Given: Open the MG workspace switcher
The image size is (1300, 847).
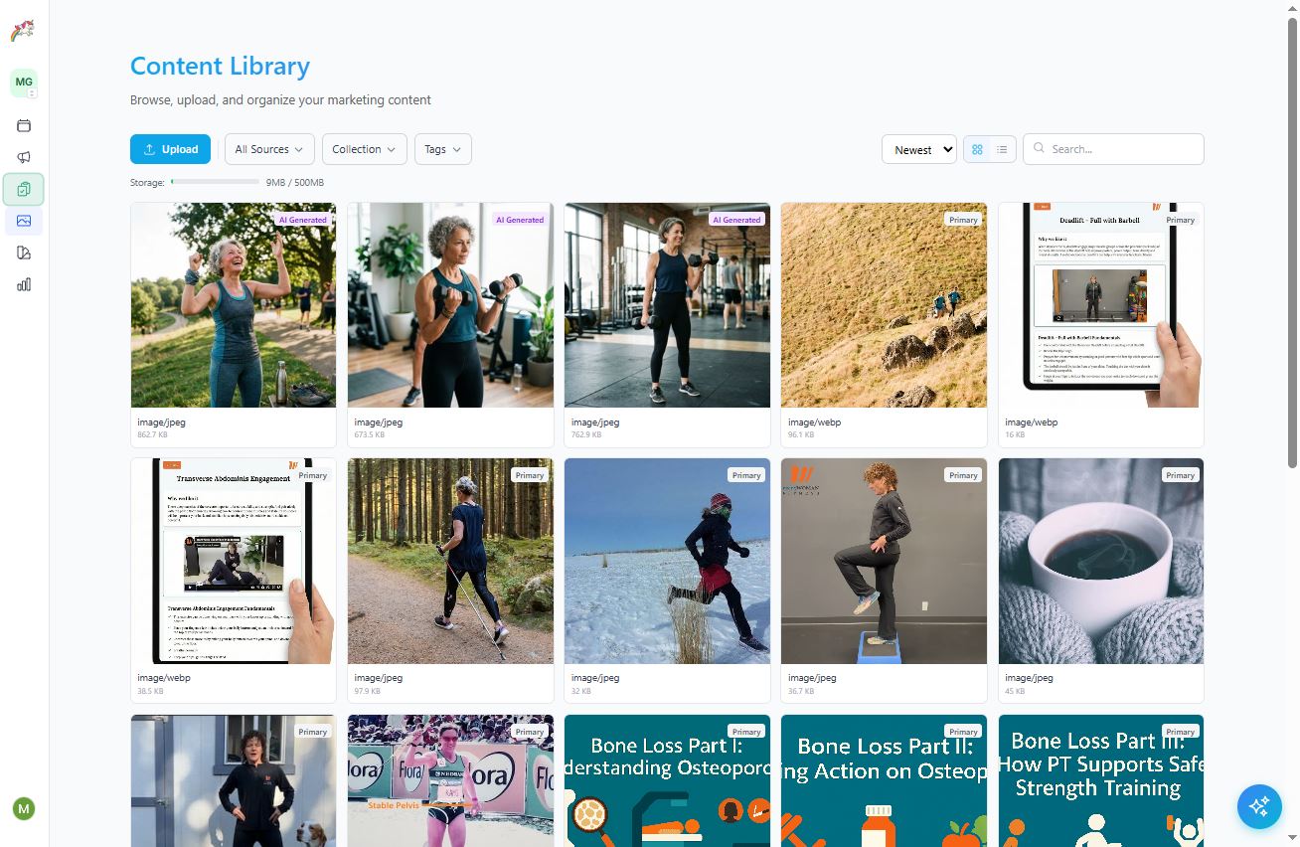Looking at the screenshot, I should [24, 83].
